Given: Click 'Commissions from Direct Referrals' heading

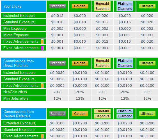Looking at the screenshot, I should [x=19, y=63].
